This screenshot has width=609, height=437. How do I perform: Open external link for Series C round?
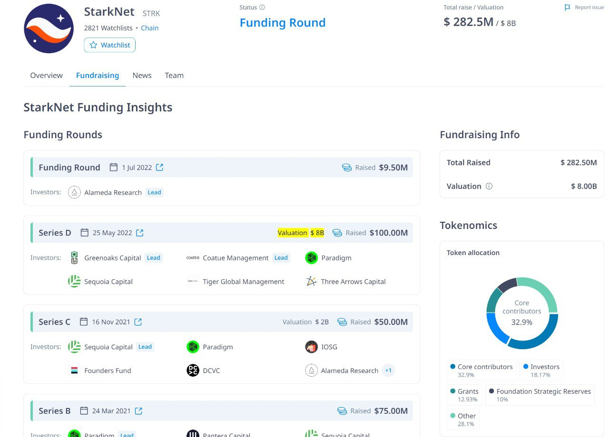click(138, 322)
